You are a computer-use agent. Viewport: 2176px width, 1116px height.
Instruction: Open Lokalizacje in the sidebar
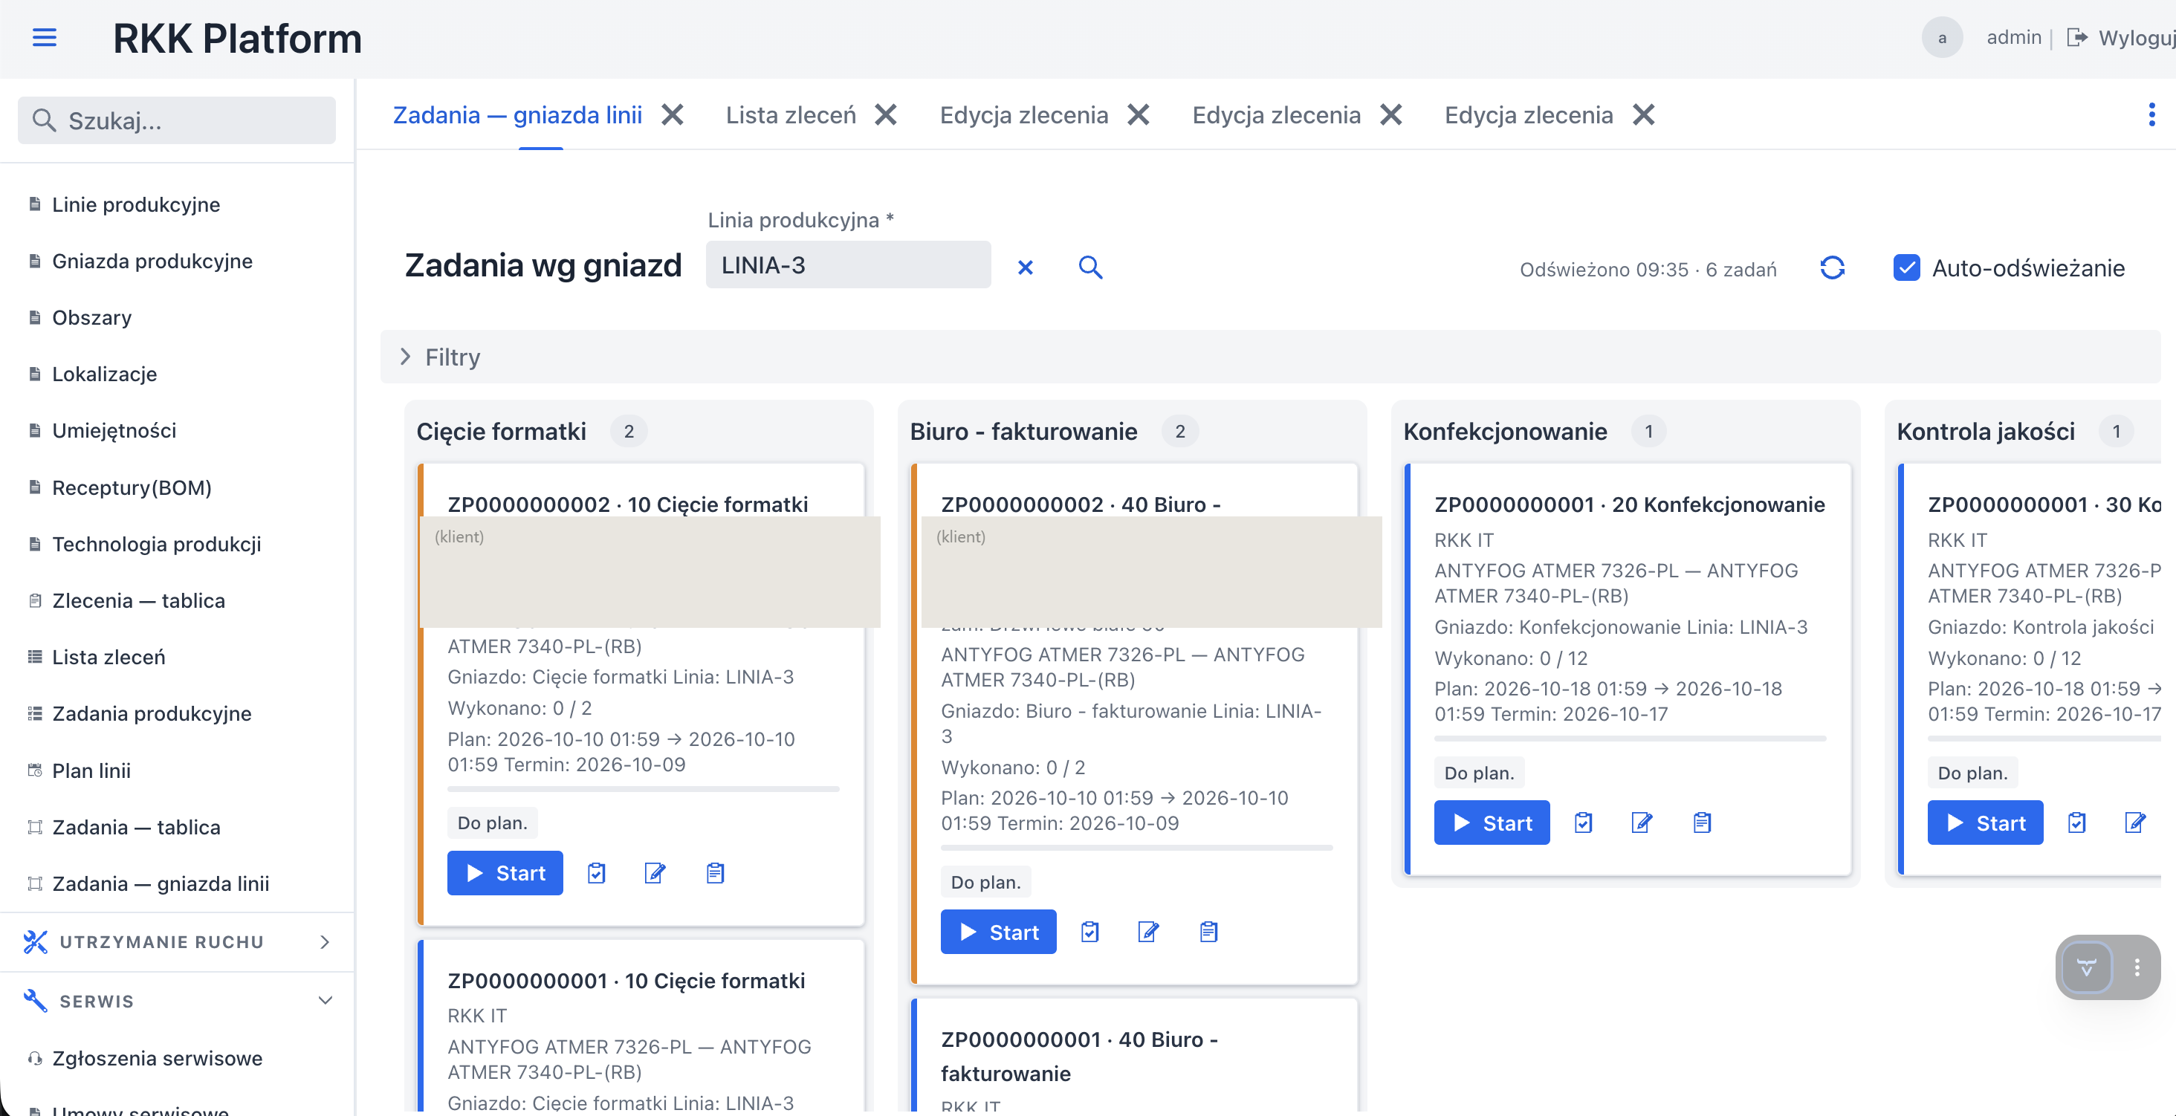coord(104,374)
